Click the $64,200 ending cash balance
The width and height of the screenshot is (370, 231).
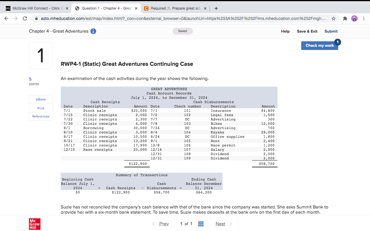click(x=204, y=192)
